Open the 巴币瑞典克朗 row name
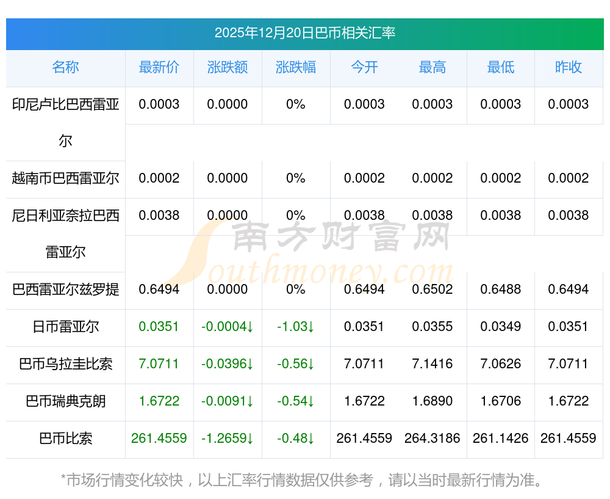 pyautogui.click(x=65, y=401)
